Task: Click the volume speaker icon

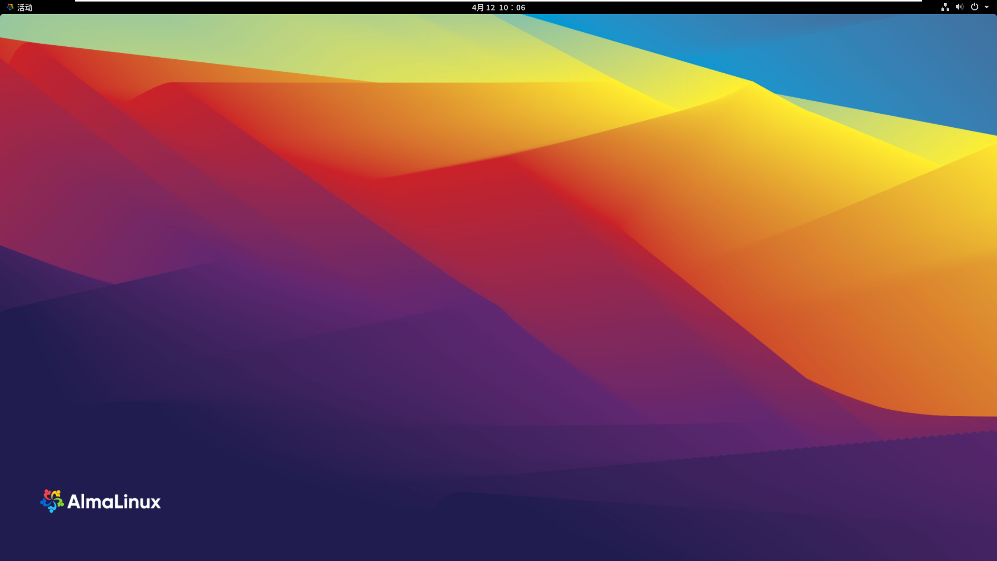Action: coord(959,7)
